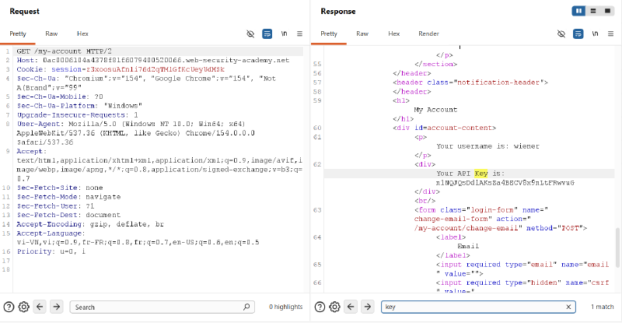The image size is (622, 323).
Task: Go to next match arrow in Response search
Action: 367,307
